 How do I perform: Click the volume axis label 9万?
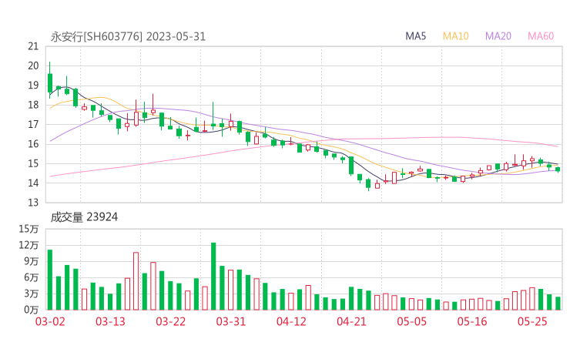coord(32,261)
